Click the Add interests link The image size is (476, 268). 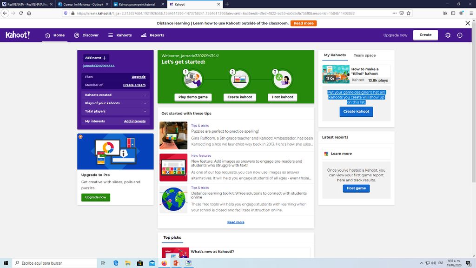[x=135, y=121]
